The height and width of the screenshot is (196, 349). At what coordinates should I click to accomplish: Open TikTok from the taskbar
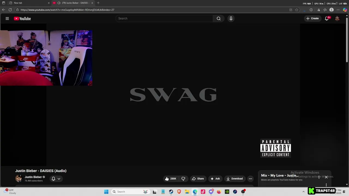[203, 192]
